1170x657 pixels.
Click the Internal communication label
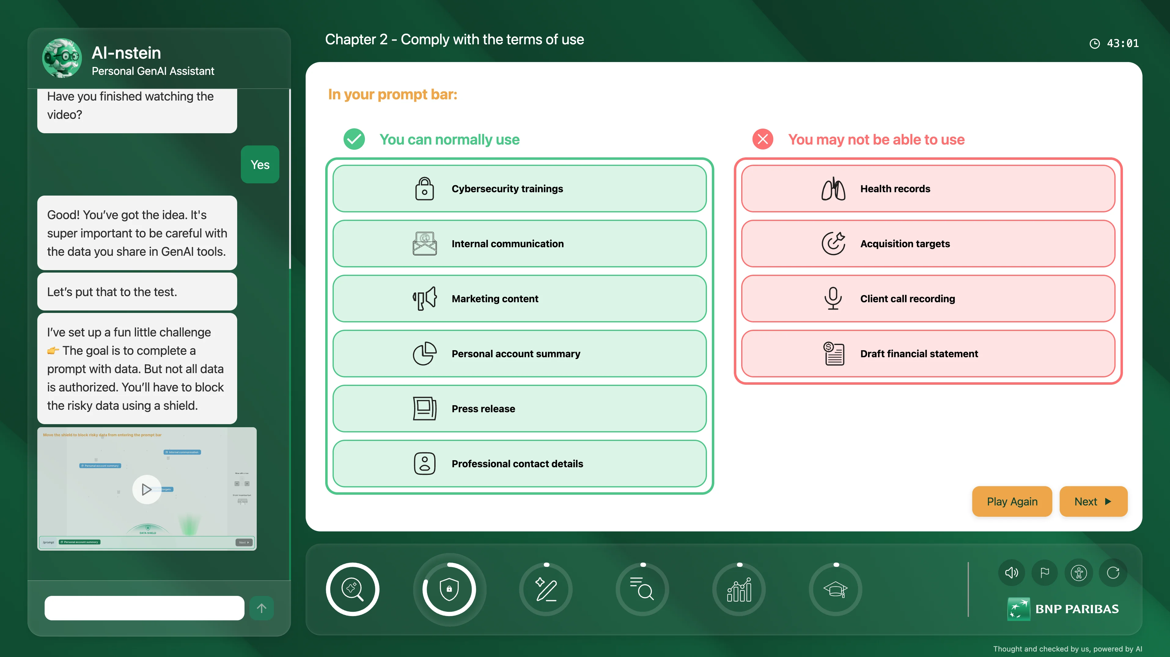pyautogui.click(x=507, y=243)
